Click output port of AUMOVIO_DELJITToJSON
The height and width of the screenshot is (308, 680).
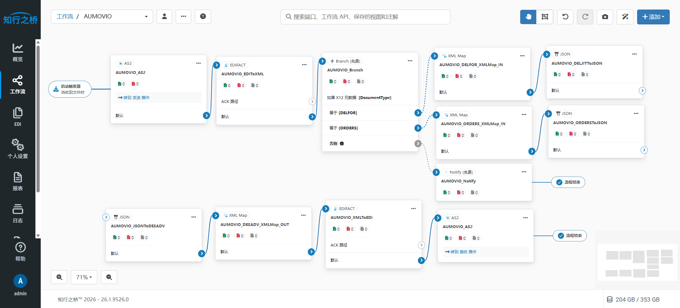coord(642,91)
